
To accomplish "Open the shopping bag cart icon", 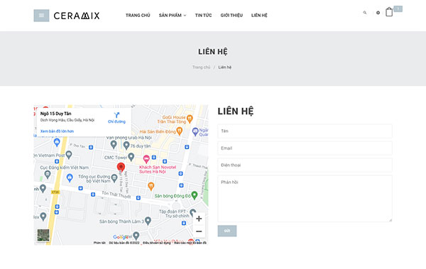I will [389, 12].
